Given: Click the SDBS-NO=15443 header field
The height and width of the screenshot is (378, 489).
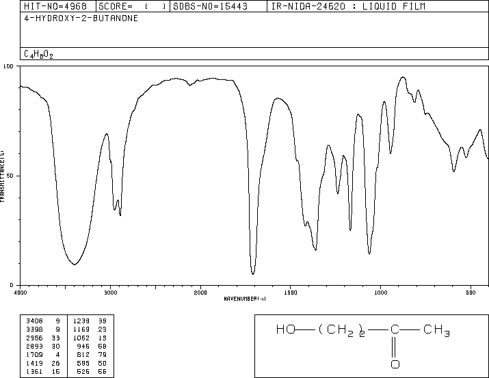Looking at the screenshot, I should tap(218, 6).
